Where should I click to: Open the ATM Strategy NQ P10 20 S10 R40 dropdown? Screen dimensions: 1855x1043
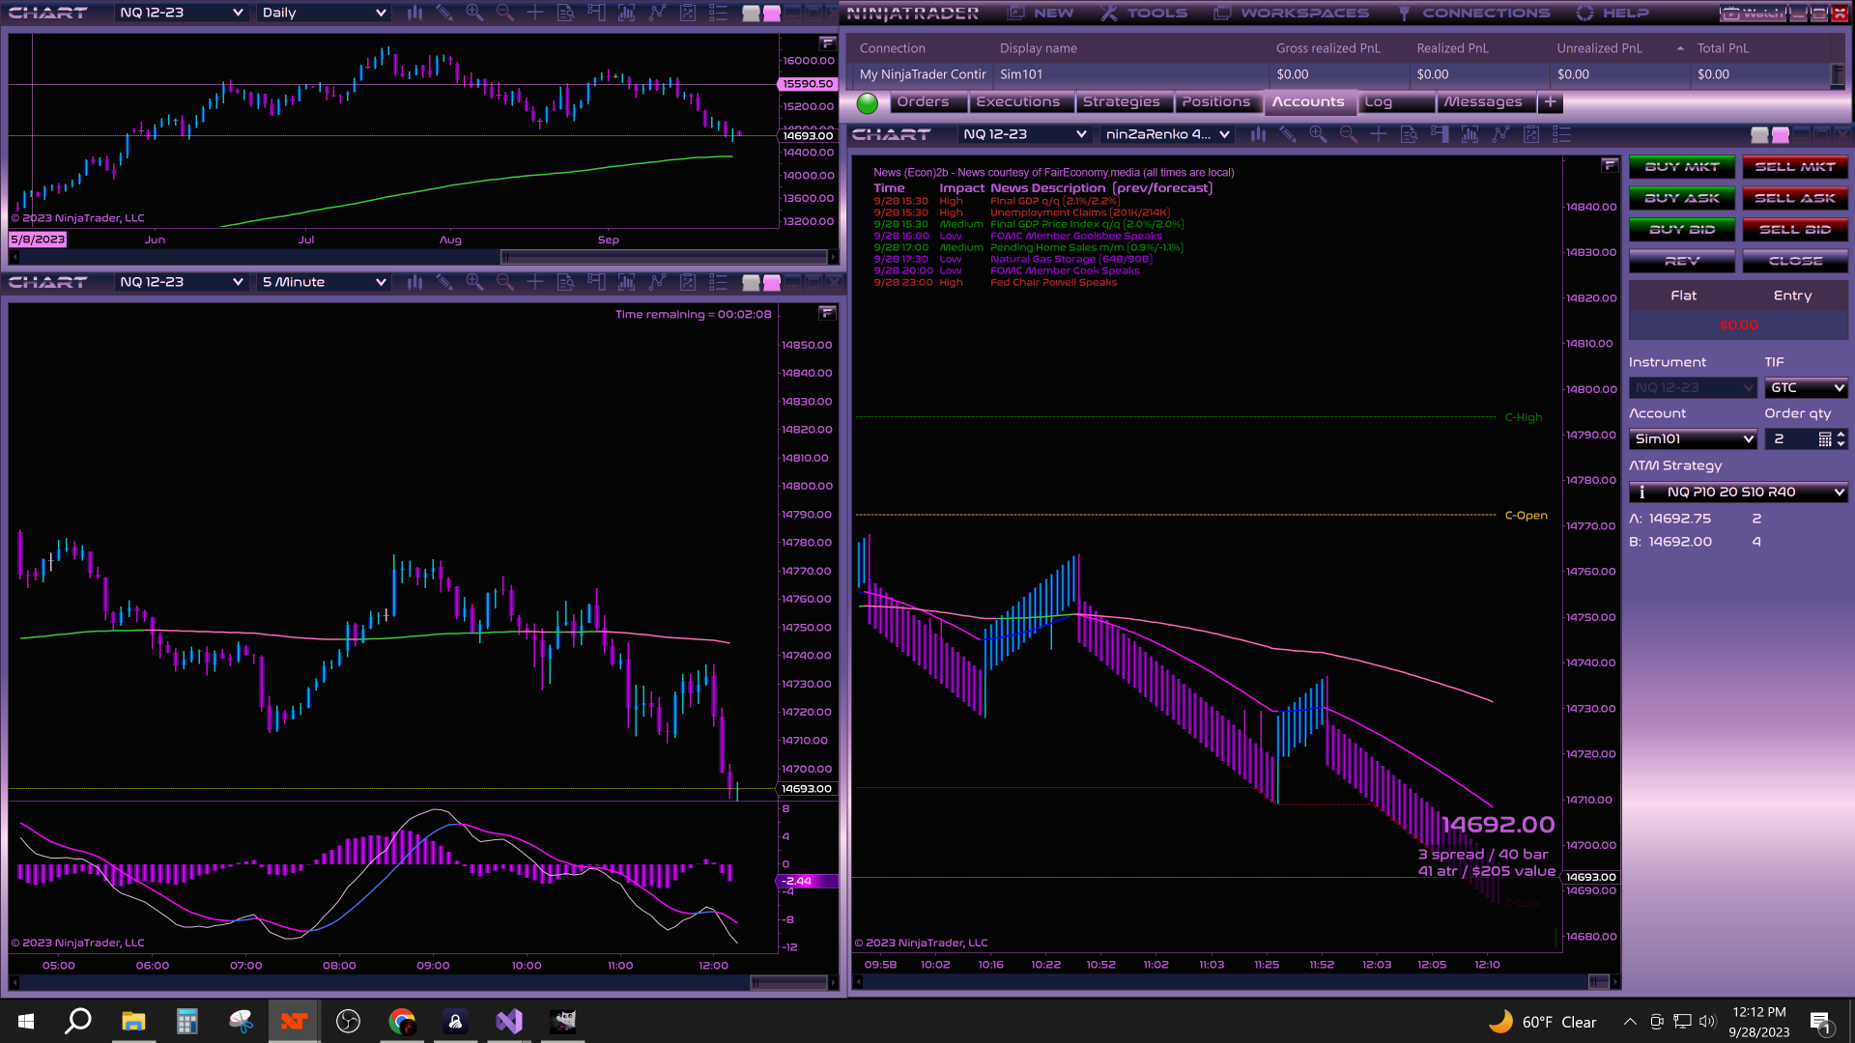(1839, 492)
